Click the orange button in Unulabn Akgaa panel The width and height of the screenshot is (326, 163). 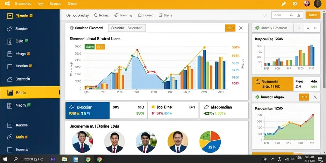click(x=304, y=97)
